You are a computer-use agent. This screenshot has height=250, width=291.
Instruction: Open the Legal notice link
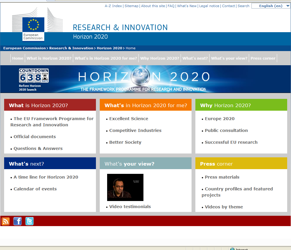pos(209,6)
